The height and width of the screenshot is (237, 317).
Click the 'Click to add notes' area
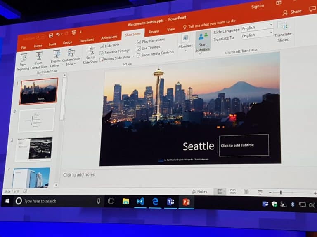pos(79,174)
